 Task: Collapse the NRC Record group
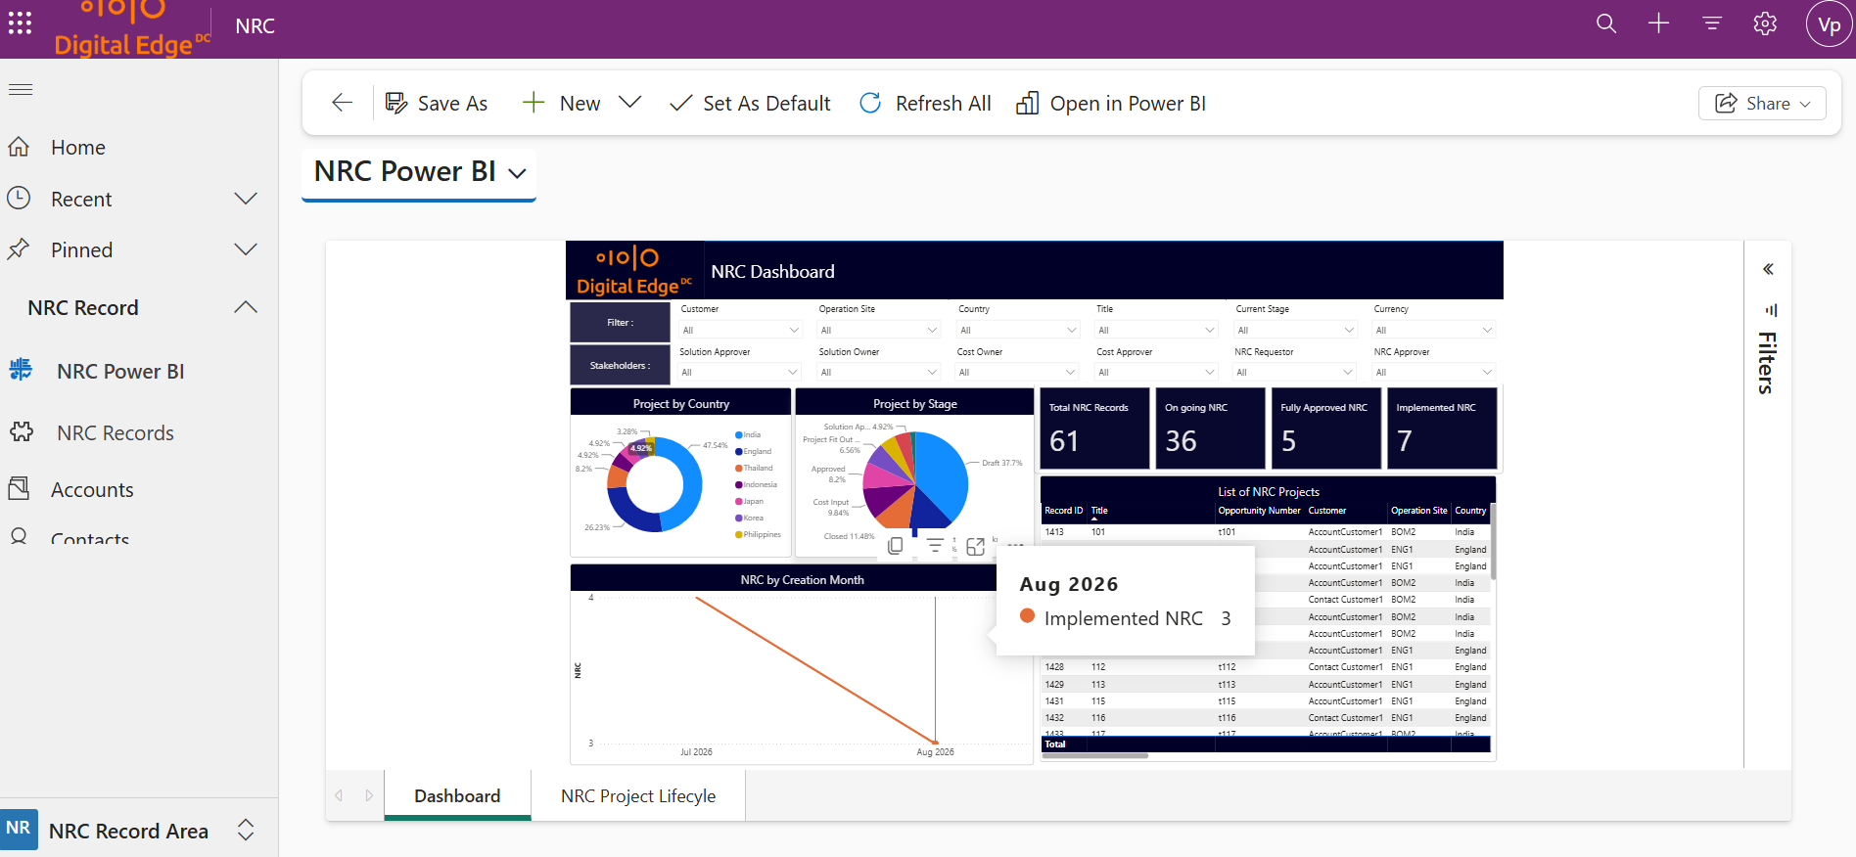pos(246,307)
